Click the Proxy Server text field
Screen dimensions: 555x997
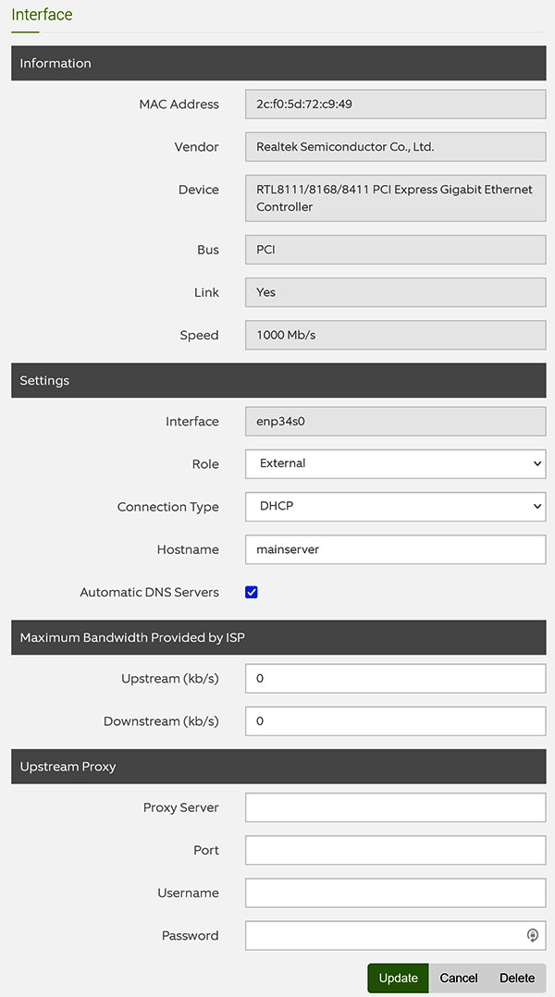click(395, 807)
